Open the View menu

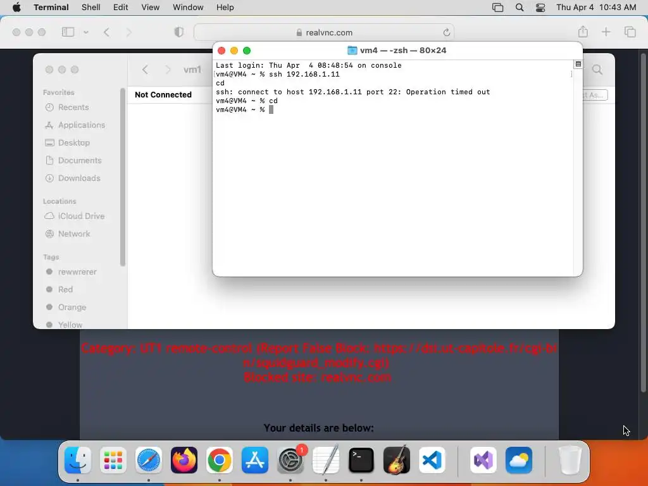(151, 7)
